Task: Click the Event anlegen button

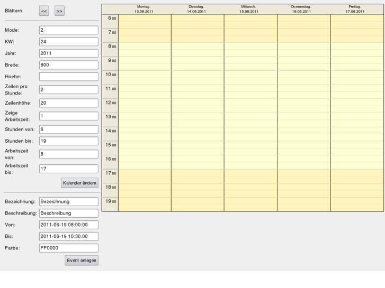Action: click(82, 261)
